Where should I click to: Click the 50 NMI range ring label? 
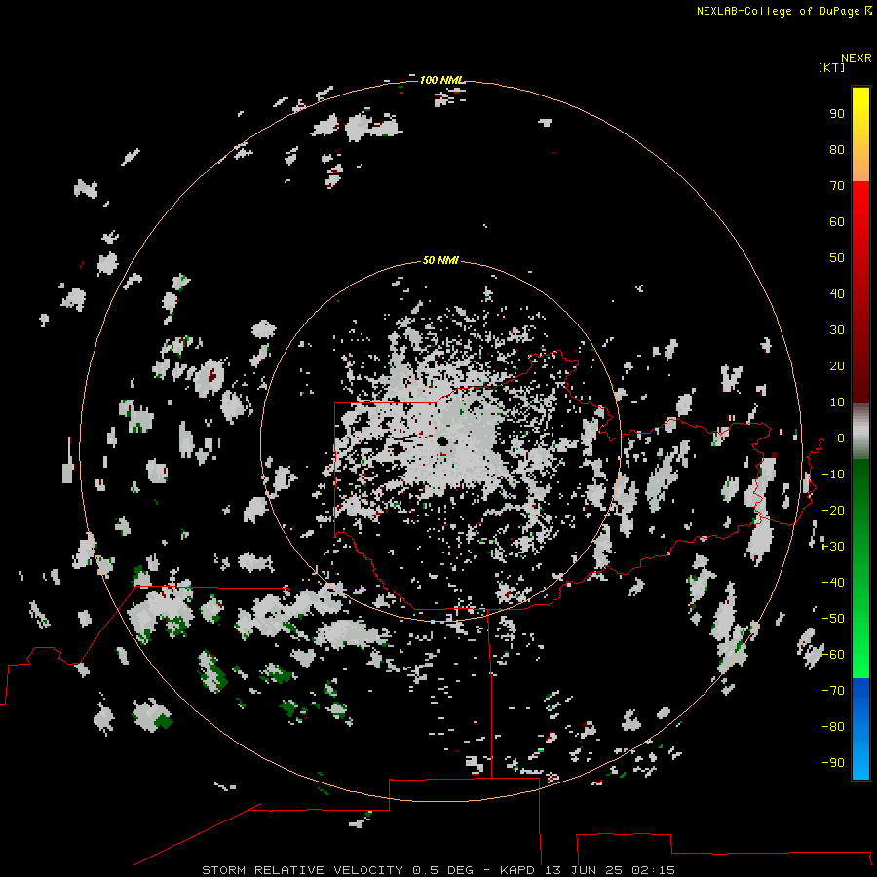click(440, 260)
